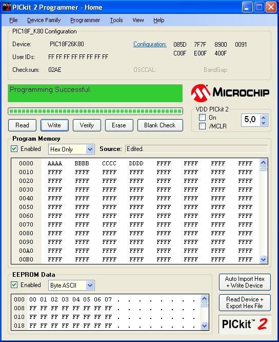Open the Programmer menu
This screenshot has width=279, height=342.
click(85, 21)
